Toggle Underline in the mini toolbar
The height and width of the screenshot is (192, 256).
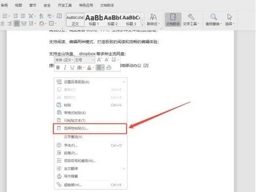[72, 67]
